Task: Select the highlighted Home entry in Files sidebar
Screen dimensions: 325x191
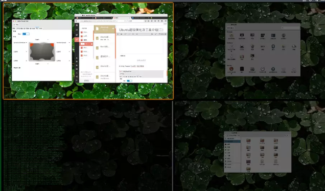Action: [233, 142]
